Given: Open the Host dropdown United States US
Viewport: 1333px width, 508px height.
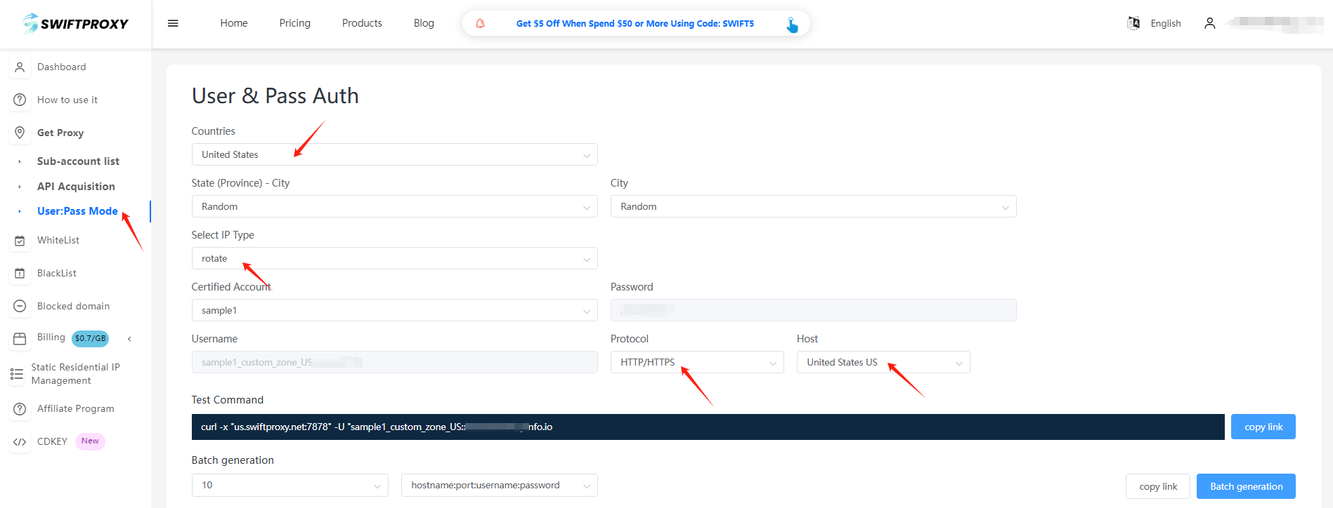Looking at the screenshot, I should click(x=883, y=362).
